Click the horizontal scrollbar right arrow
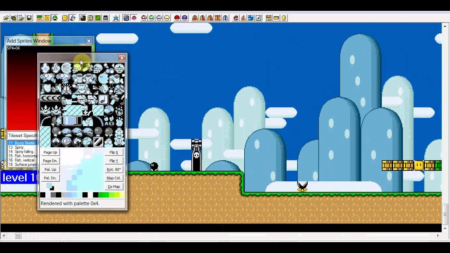Image resolution: width=450 pixels, height=253 pixels. 438,236
